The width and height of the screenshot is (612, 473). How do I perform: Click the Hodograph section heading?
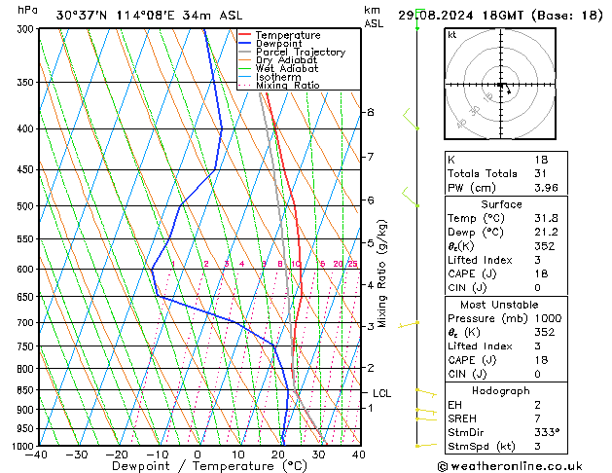point(501,391)
